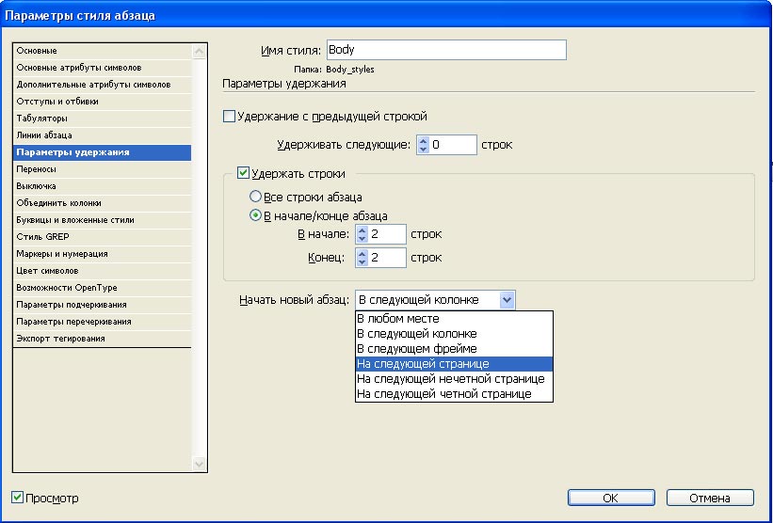Click the Отмена button
Screen dimensions: 773x523
(x=710, y=498)
